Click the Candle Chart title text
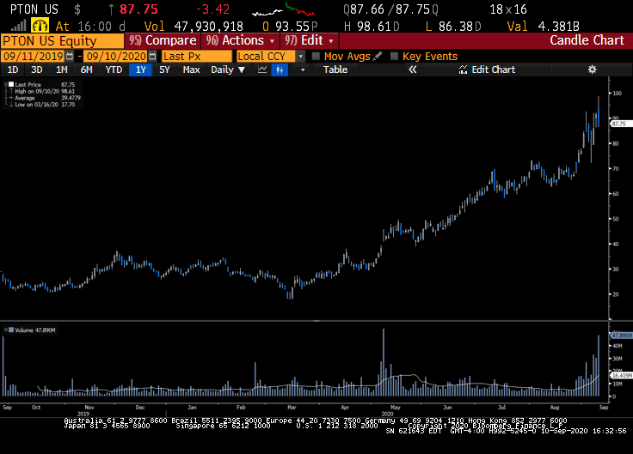 coord(587,40)
